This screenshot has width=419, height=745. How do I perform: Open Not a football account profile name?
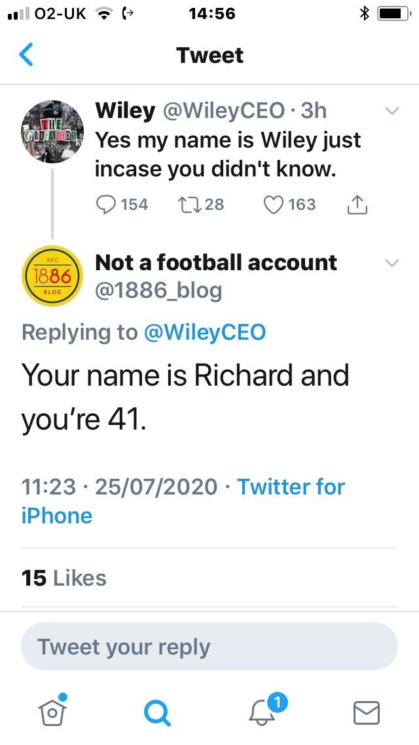pos(216,262)
